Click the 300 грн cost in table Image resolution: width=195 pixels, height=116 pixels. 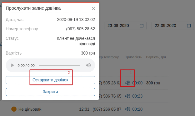[x=153, y=83]
